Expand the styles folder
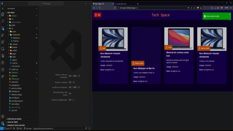The height and width of the screenshot is (131, 233). point(14,57)
